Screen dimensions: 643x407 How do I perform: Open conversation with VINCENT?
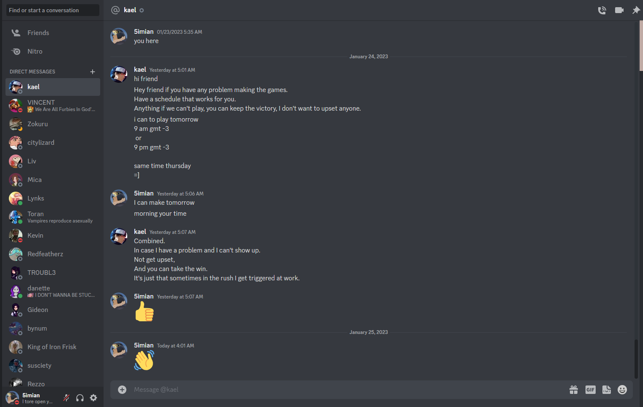coord(53,106)
